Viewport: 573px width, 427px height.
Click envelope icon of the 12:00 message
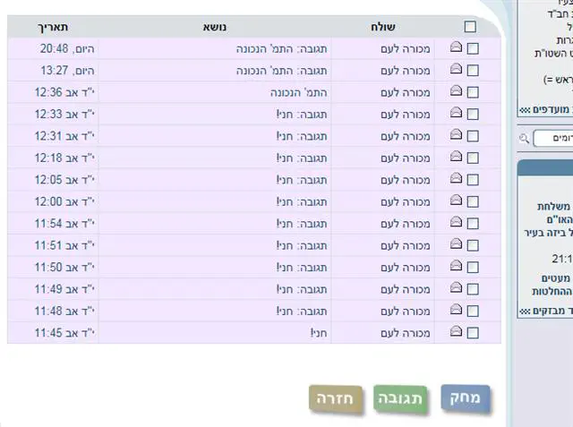click(x=456, y=201)
